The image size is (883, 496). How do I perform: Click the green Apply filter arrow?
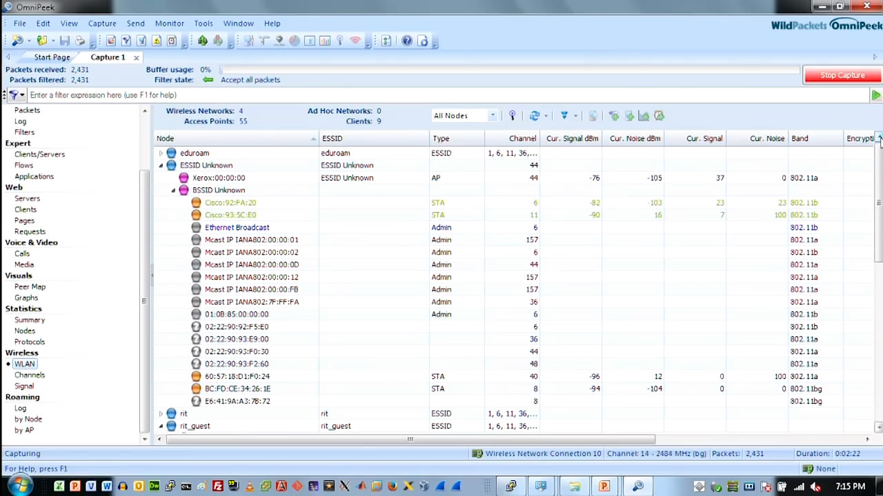876,95
